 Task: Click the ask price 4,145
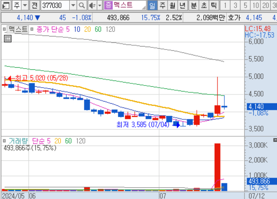click(254, 18)
